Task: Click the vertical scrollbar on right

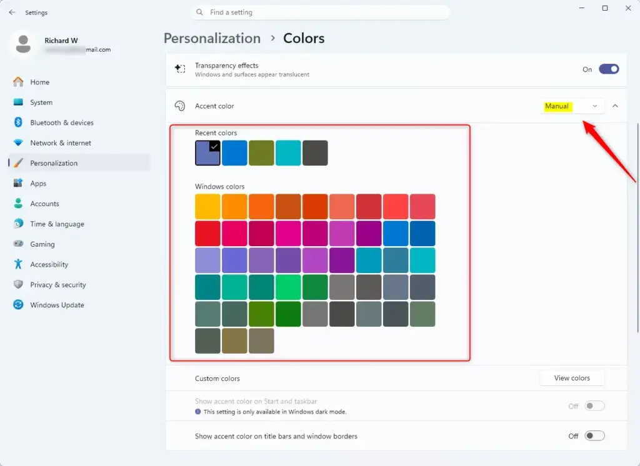Action: [637, 228]
